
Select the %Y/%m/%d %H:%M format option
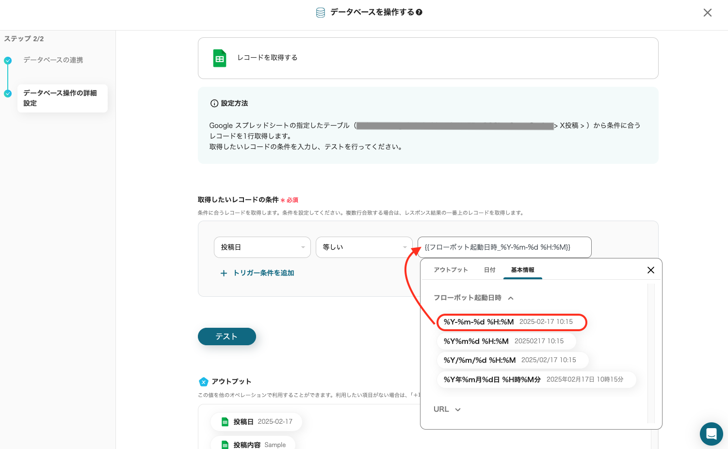point(513,360)
